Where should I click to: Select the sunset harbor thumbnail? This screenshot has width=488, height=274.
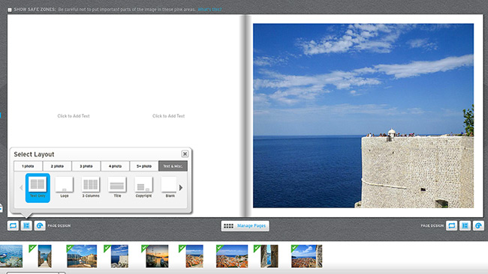click(157, 256)
